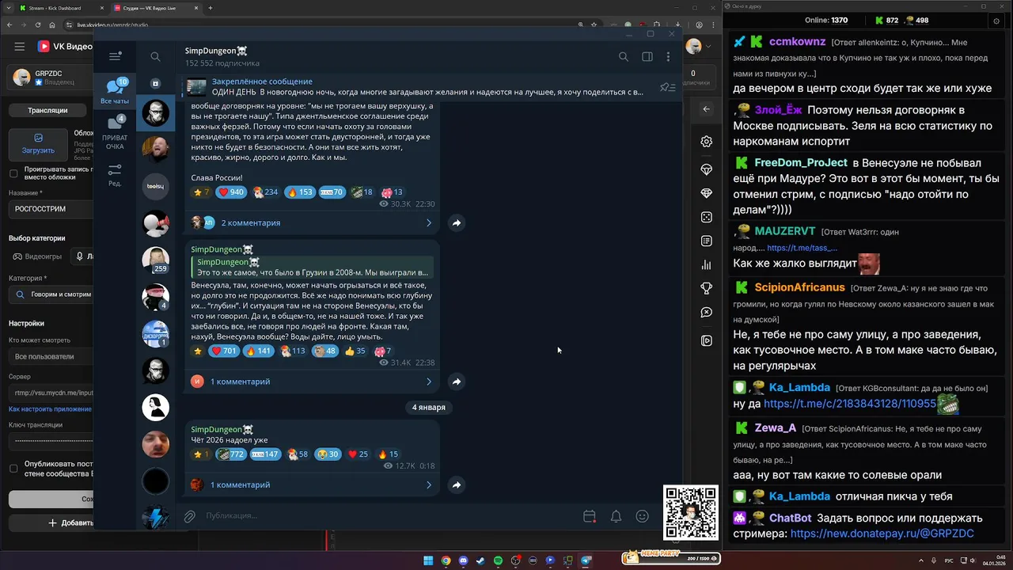The width and height of the screenshot is (1013, 570).
Task: Tick the Опубликовать пост checkbox
Action: [x=13, y=469]
